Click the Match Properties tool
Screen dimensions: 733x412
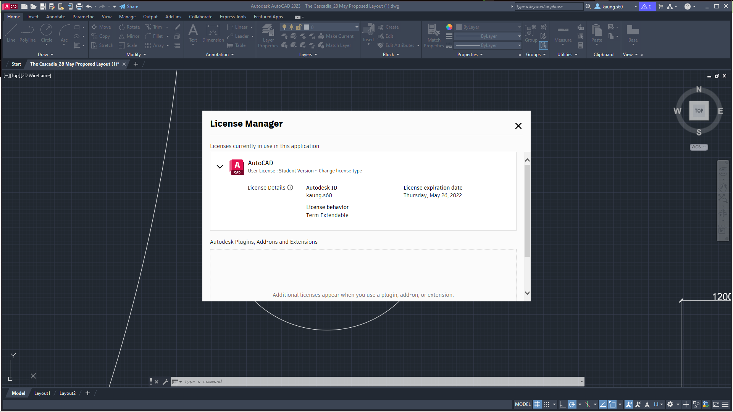coord(434,35)
